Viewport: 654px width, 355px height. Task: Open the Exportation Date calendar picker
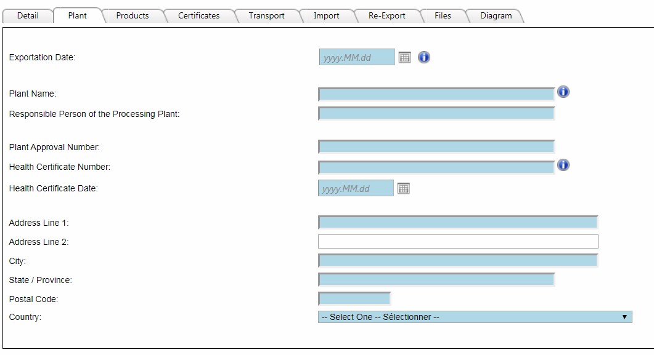point(404,57)
